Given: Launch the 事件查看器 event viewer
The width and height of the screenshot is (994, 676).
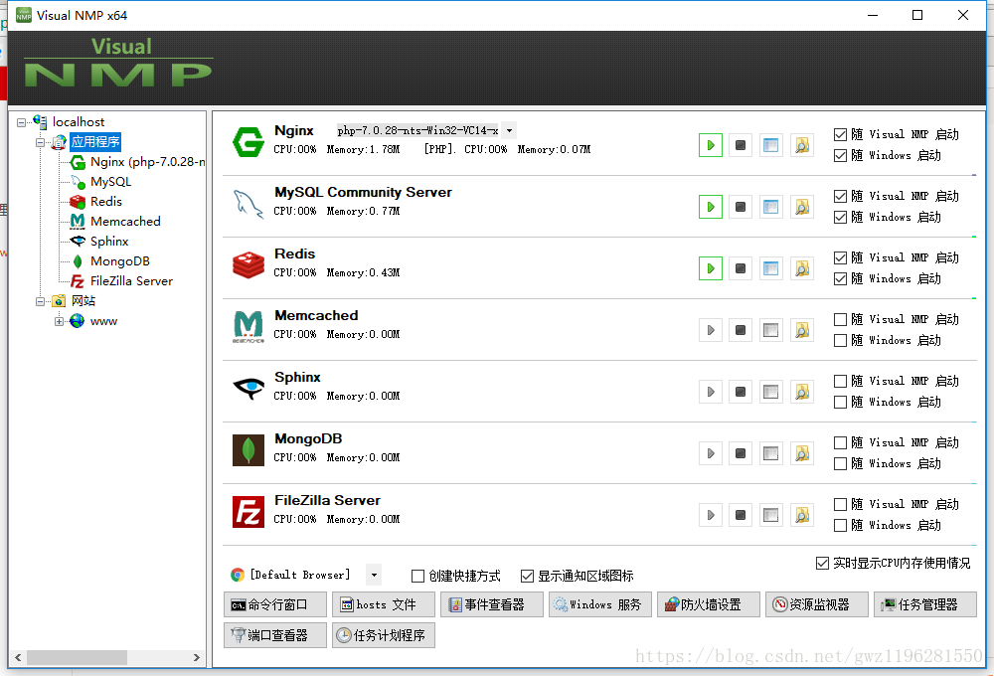Looking at the screenshot, I should (492, 604).
